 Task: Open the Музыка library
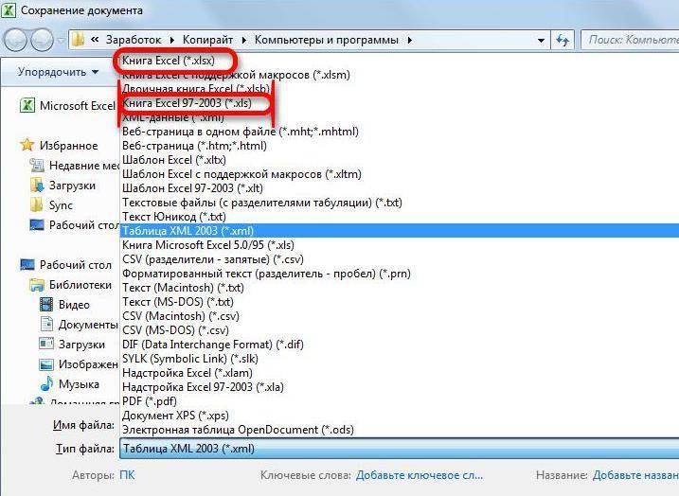point(69,384)
